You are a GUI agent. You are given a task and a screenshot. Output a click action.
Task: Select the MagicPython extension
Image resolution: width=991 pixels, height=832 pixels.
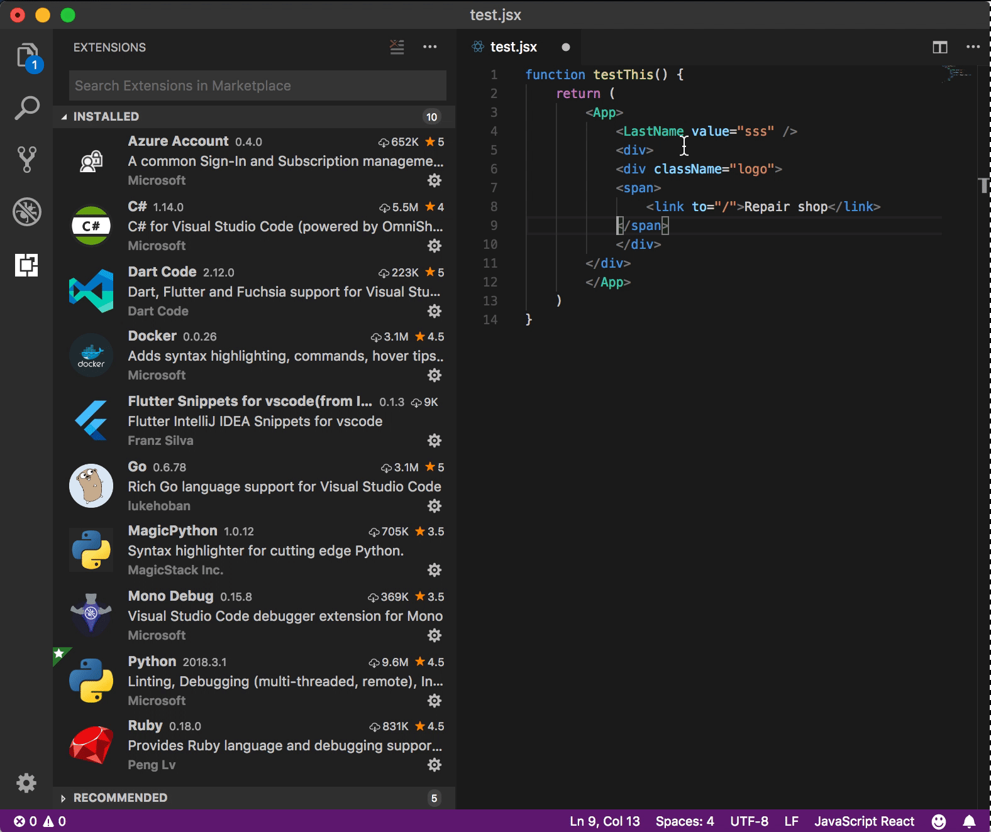[254, 550]
